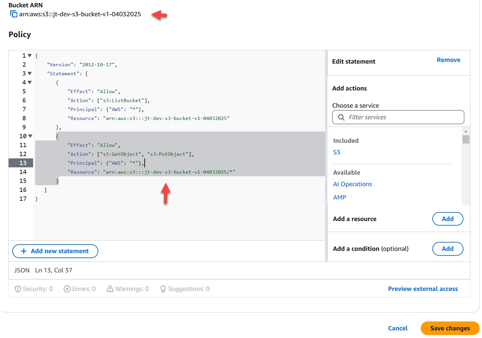Open the S3 service under Included
This screenshot has height=338, width=482.
click(337, 152)
